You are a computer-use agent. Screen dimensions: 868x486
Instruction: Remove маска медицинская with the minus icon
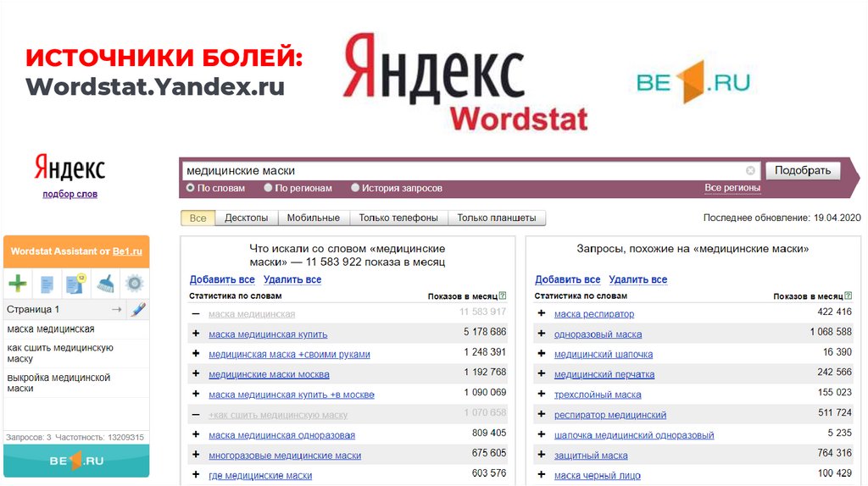point(196,313)
